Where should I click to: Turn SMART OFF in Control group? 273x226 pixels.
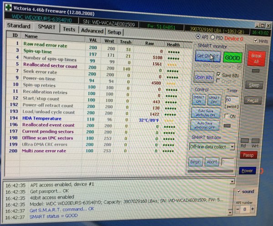click(x=215, y=99)
